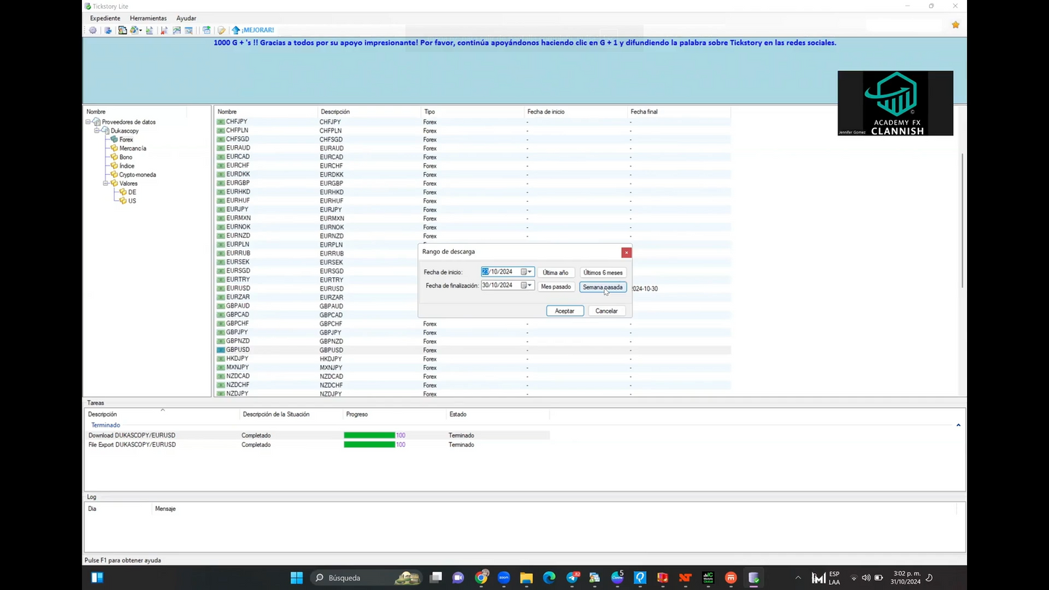Collapse the Dukascopy tree node
The image size is (1049, 590).
tap(97, 131)
